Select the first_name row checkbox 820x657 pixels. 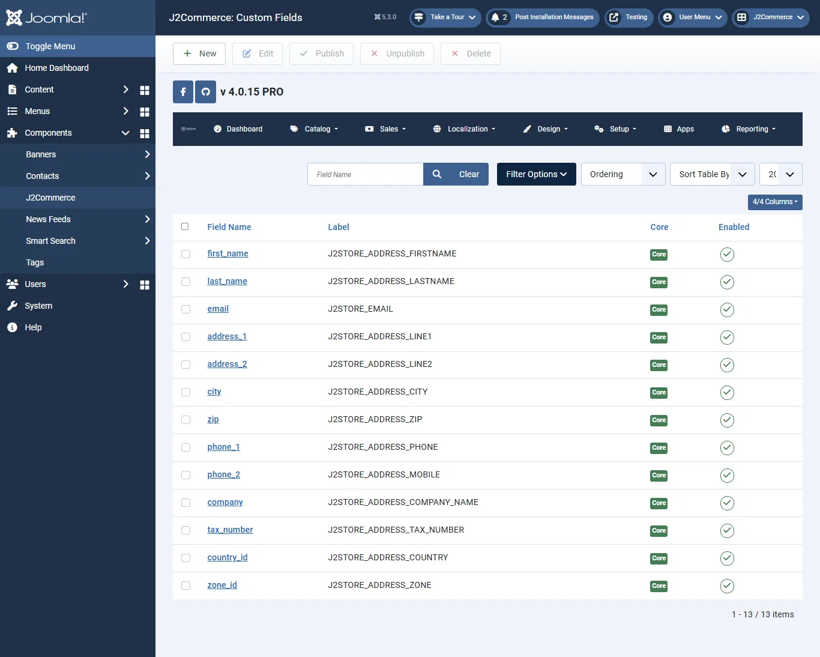185,254
